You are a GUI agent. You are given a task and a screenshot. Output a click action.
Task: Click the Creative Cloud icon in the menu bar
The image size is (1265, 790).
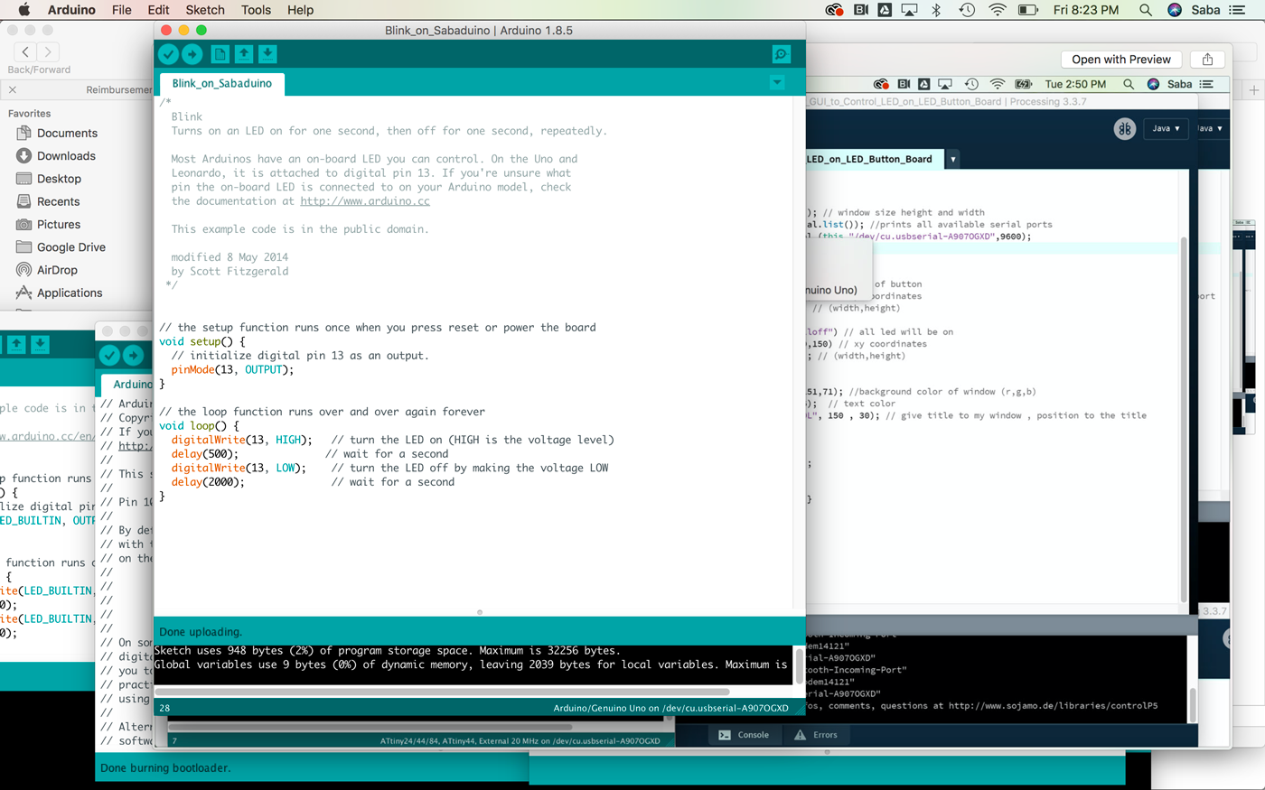point(834,10)
